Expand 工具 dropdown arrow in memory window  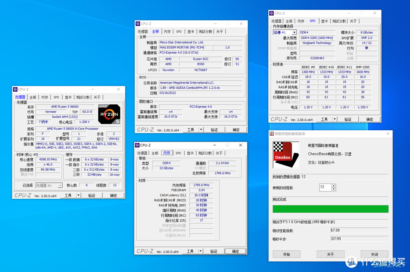pos(200,251)
